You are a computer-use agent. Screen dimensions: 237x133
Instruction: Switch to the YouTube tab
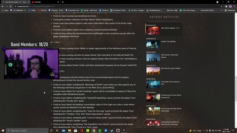[45, 2]
